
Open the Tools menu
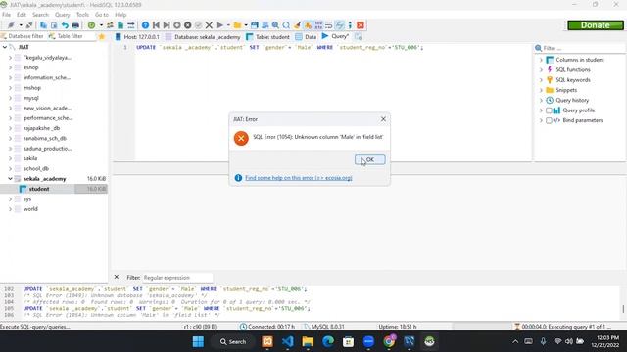(82, 15)
